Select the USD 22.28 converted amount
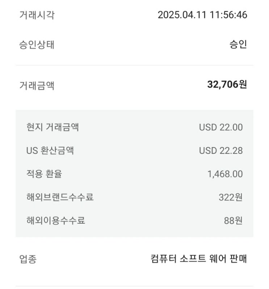The height and width of the screenshot is (289, 269). tap(221, 151)
